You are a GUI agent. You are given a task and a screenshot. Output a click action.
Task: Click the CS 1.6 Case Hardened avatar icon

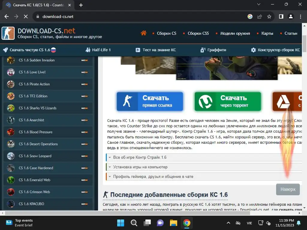[x=11, y=168]
